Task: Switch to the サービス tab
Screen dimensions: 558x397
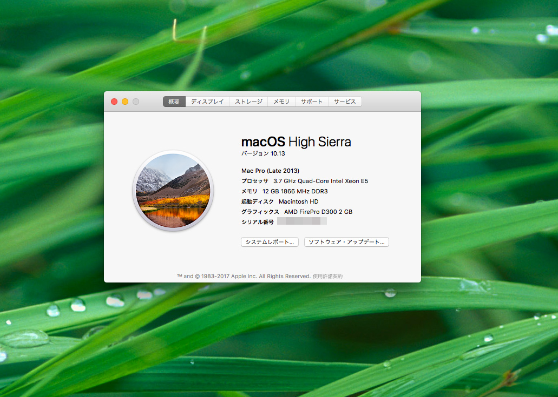Action: (344, 102)
